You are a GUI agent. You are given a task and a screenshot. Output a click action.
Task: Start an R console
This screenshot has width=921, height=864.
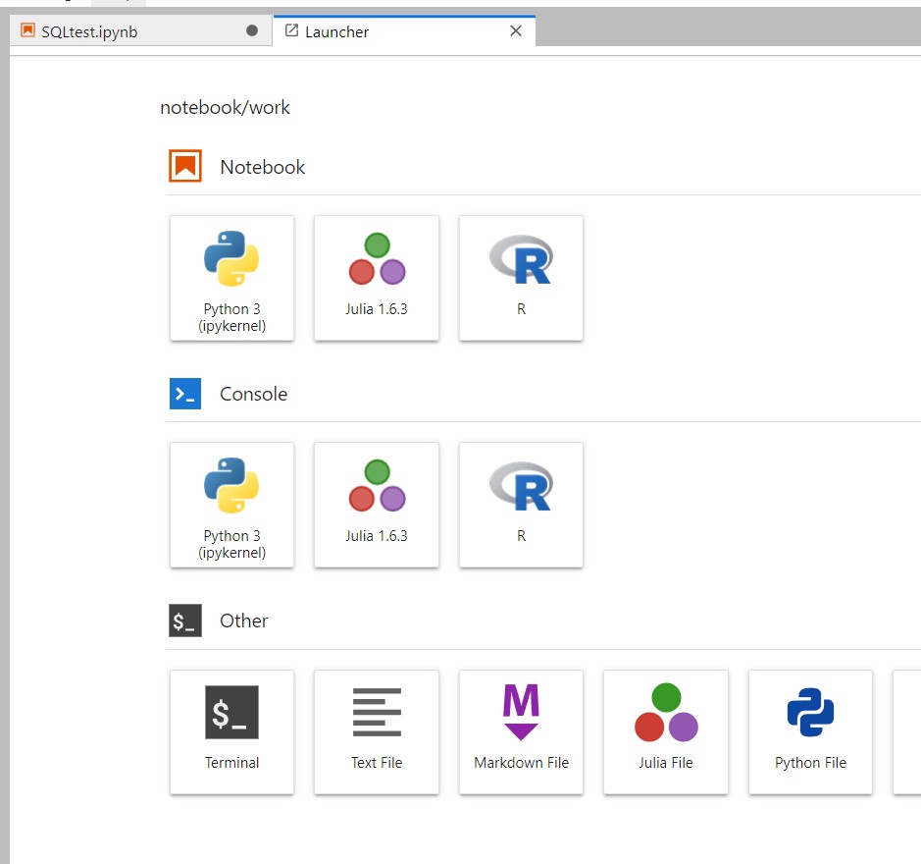click(521, 505)
